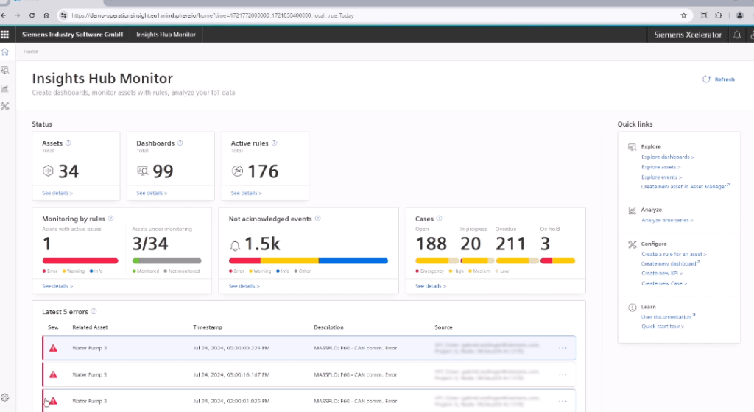Viewport: 754px width, 412px height.
Task: Bookmark this page with star icon
Action: pyautogui.click(x=683, y=15)
